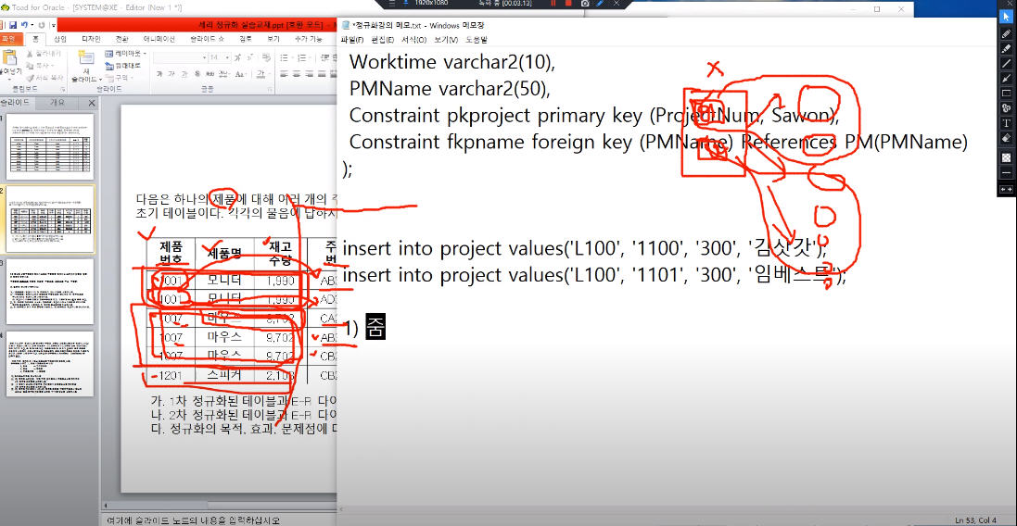The image size is (1017, 526).
Task: Click the slide notes input area
Action: (221, 520)
